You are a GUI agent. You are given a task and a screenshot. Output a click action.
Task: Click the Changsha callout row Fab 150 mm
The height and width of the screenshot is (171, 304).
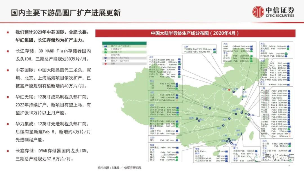click(164, 140)
